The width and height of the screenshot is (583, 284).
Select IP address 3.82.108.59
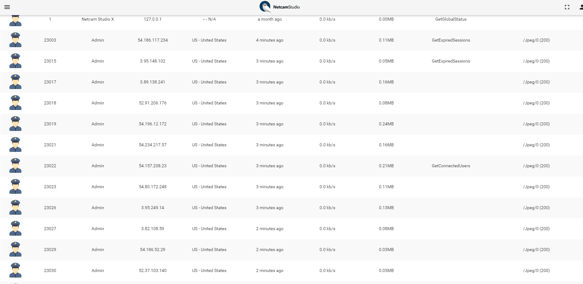click(153, 229)
